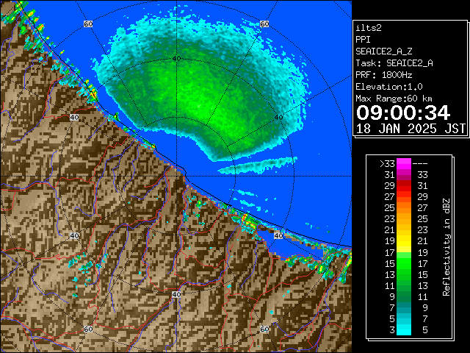Pick the dark green 9–11 dBZ band
This screenshot has height=353, width=470.
click(x=404, y=296)
